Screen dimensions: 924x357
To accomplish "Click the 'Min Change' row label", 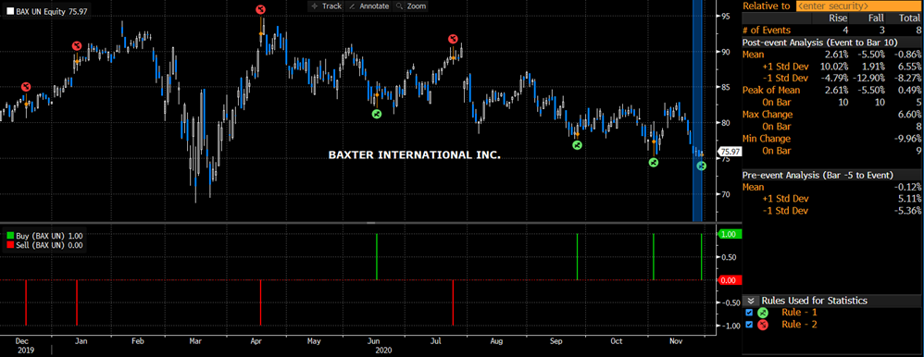I will pos(767,139).
